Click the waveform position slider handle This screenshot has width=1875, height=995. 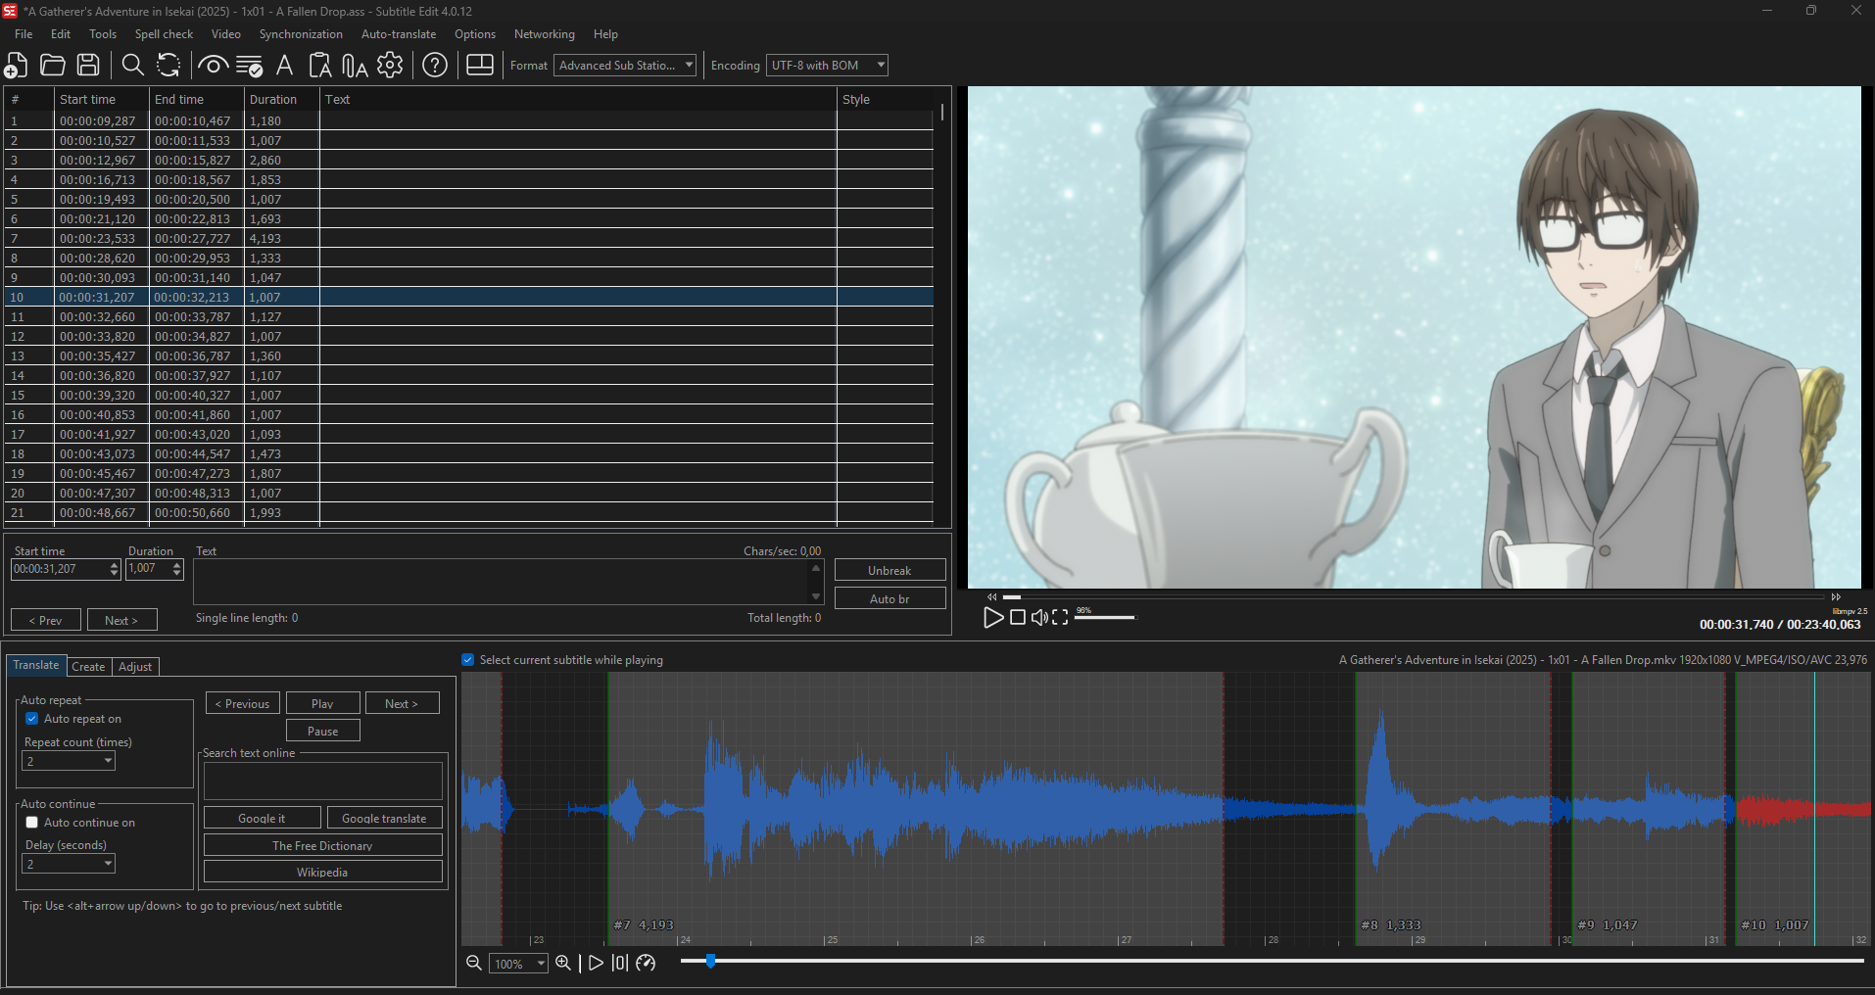[x=710, y=962]
